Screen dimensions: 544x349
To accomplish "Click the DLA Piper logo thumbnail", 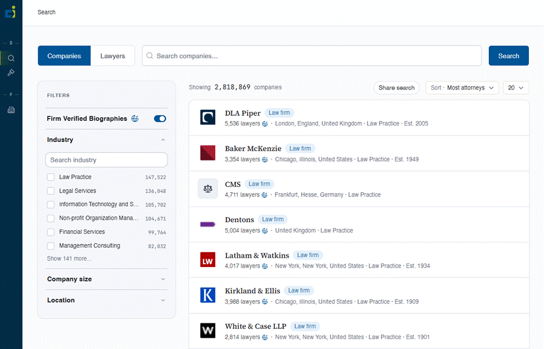I will click(208, 117).
